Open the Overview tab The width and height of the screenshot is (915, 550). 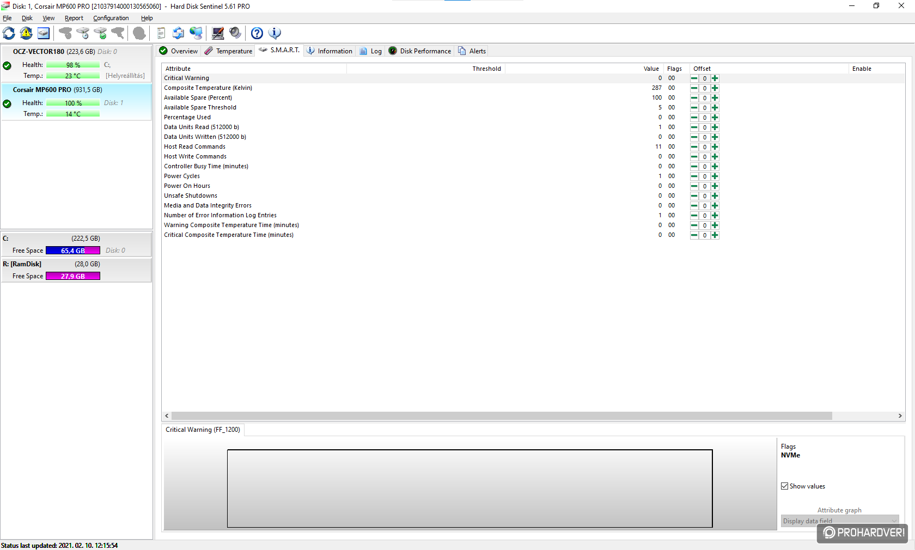pos(178,51)
